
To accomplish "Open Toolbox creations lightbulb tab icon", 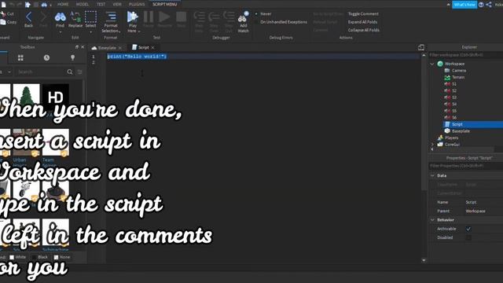I will [73, 57].
